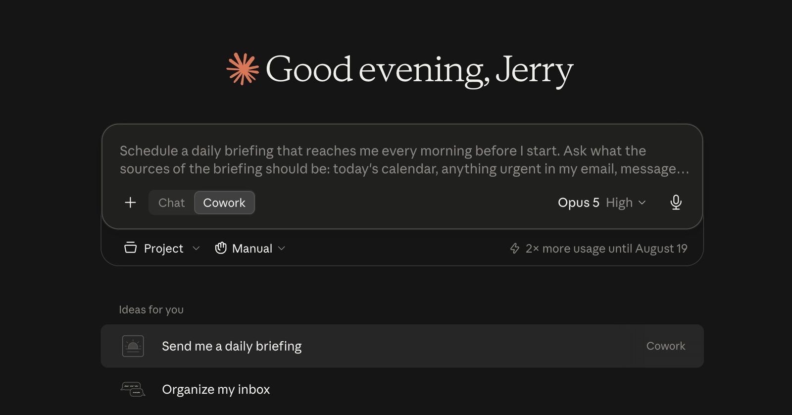Click the Project folder icon
Image resolution: width=792 pixels, height=415 pixels.
130,248
